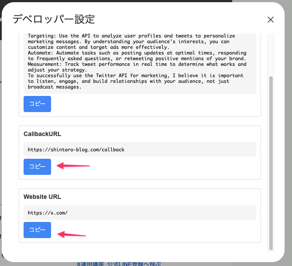Click the https://x.com/ URL field

coord(140,213)
